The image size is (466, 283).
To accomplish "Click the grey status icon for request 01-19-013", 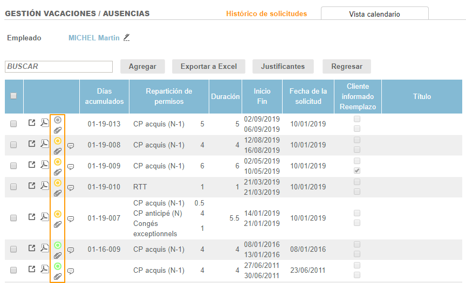I will (58, 120).
